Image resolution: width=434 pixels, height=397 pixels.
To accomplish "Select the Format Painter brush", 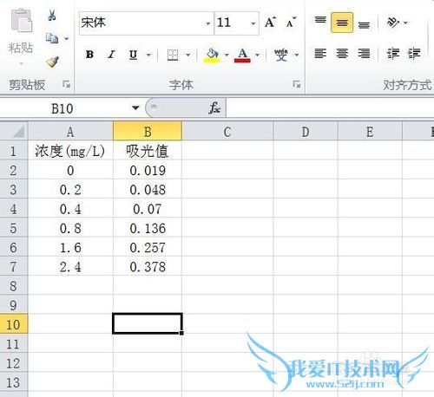I will [x=52, y=62].
